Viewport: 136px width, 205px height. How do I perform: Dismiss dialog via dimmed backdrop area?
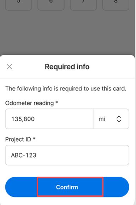pos(67,33)
